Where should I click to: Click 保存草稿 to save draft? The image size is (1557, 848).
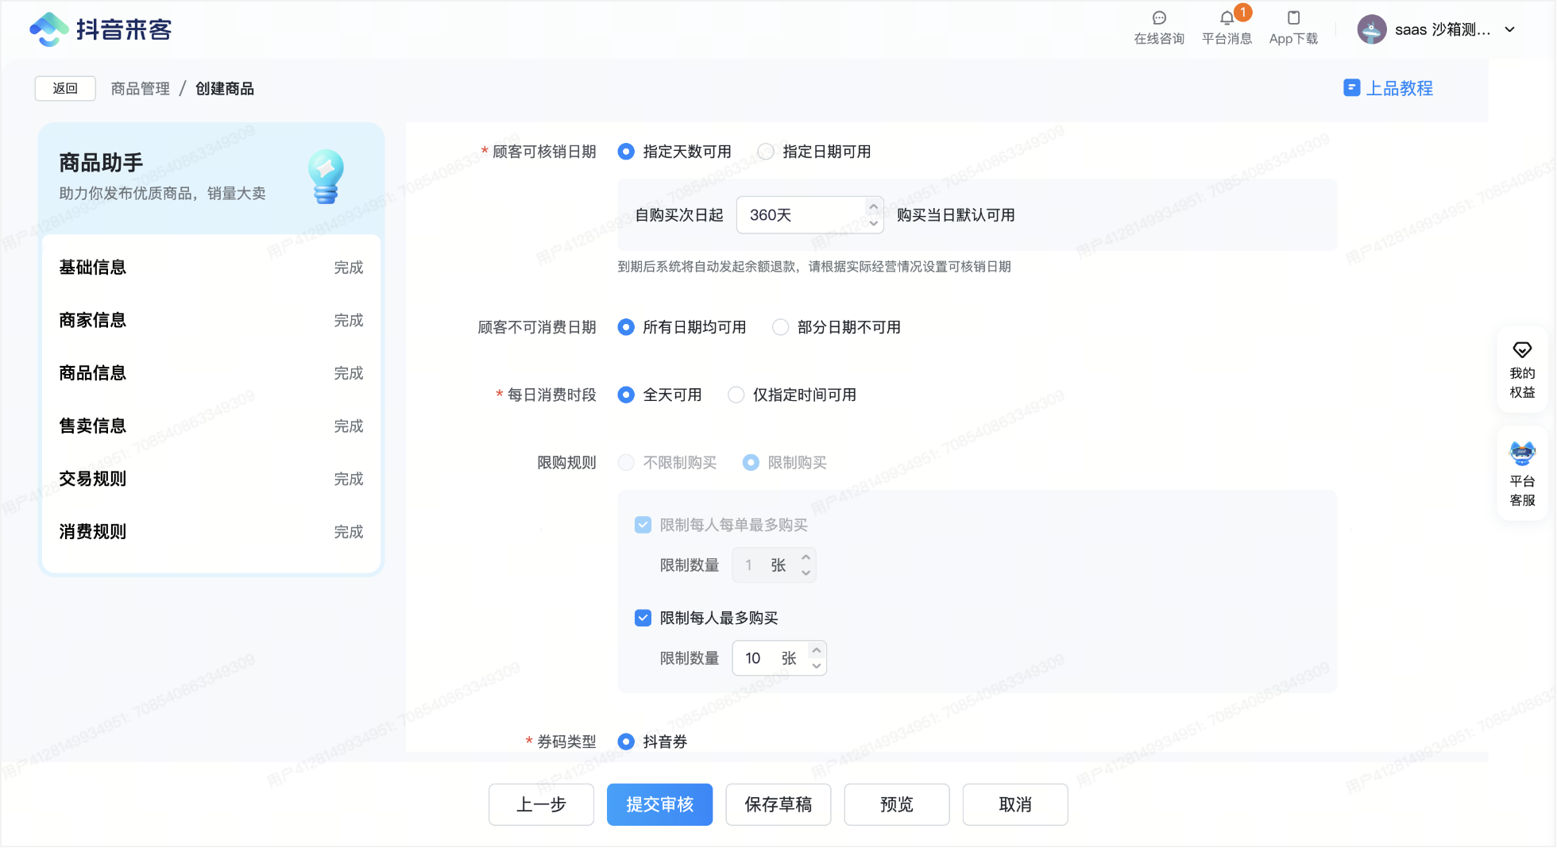tap(778, 804)
